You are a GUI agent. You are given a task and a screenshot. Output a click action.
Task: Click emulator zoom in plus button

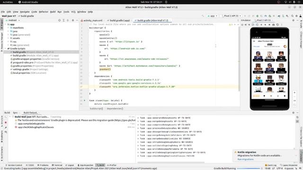pyautogui.click(x=294, y=93)
